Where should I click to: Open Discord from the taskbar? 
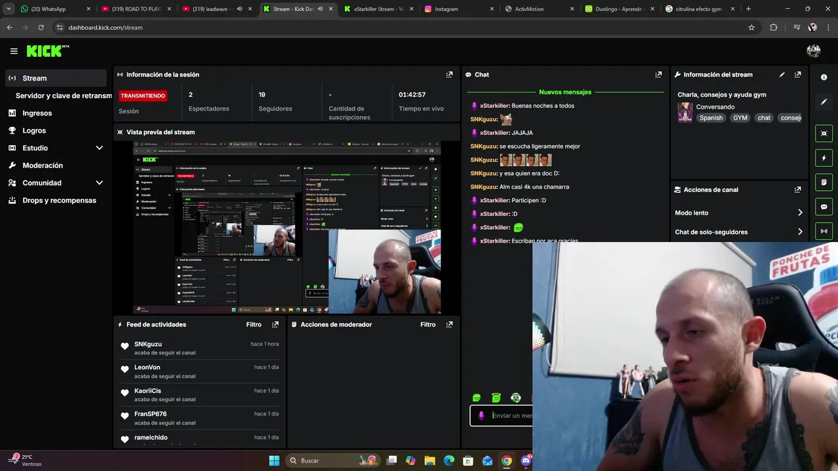(x=526, y=461)
